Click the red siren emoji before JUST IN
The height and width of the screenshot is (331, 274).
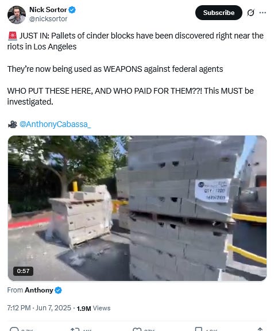tap(13, 36)
